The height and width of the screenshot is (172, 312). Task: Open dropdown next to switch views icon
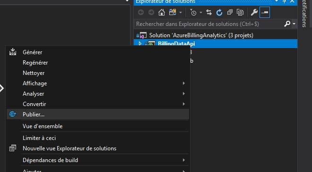tap(181, 13)
